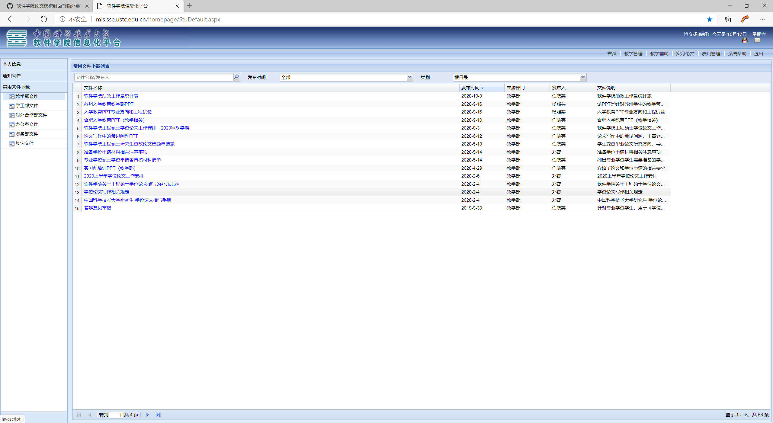The image size is (773, 423).
Task: Expand the 类别 根目录 dropdown arrow
Action: click(x=583, y=77)
